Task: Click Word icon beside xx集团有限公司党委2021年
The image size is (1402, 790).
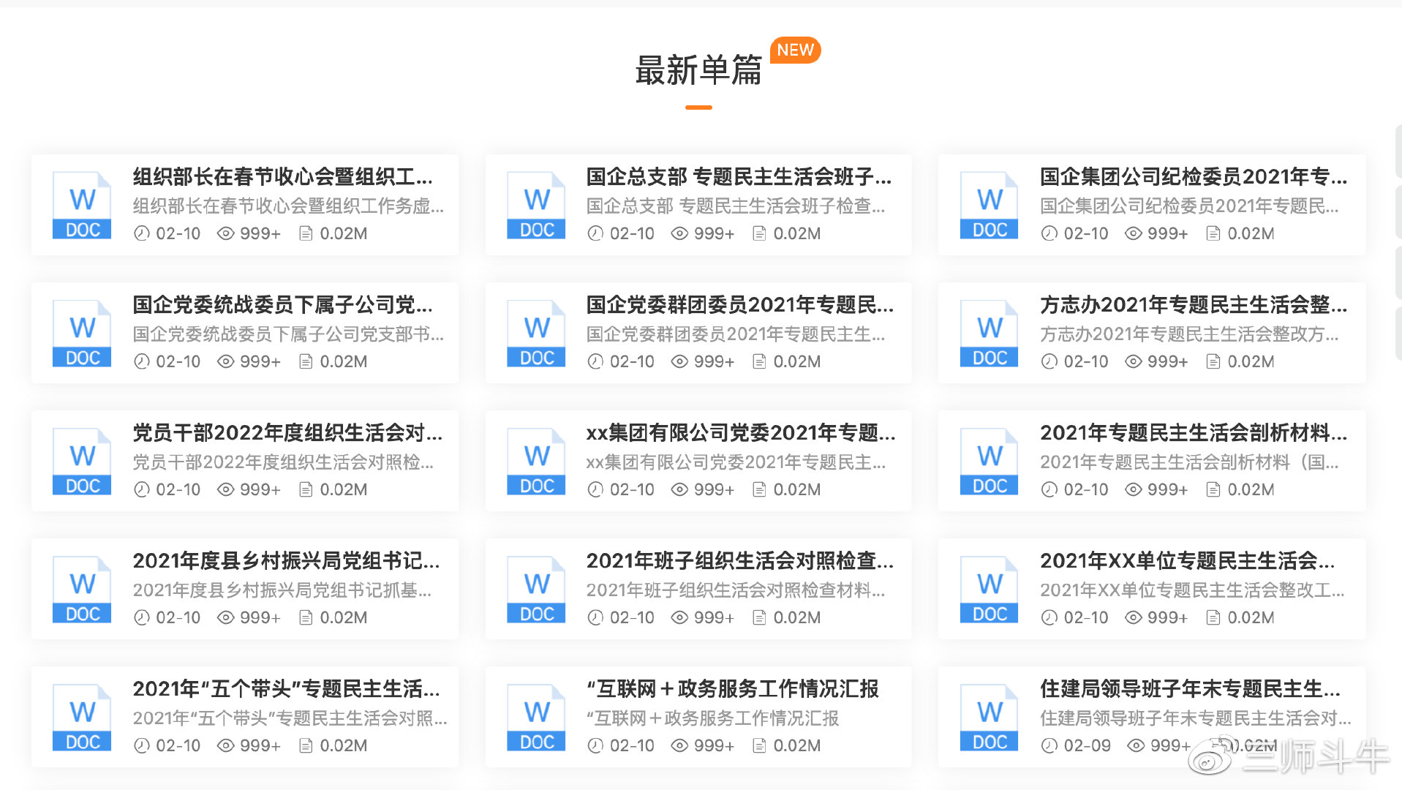Action: [x=536, y=462]
